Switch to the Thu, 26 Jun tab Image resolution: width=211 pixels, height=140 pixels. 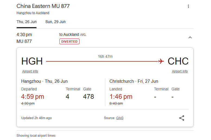(27, 22)
